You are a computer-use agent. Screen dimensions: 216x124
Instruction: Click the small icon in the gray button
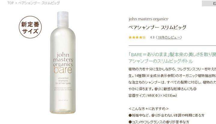[214, 3]
